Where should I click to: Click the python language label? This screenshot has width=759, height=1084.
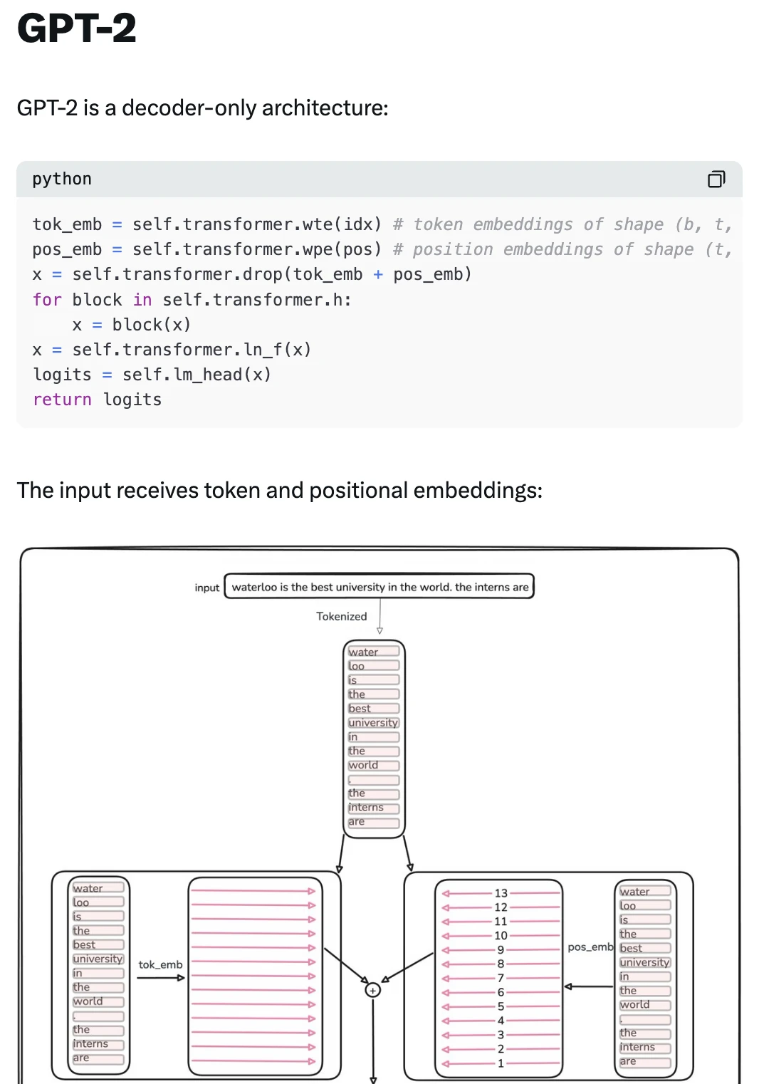coord(62,179)
